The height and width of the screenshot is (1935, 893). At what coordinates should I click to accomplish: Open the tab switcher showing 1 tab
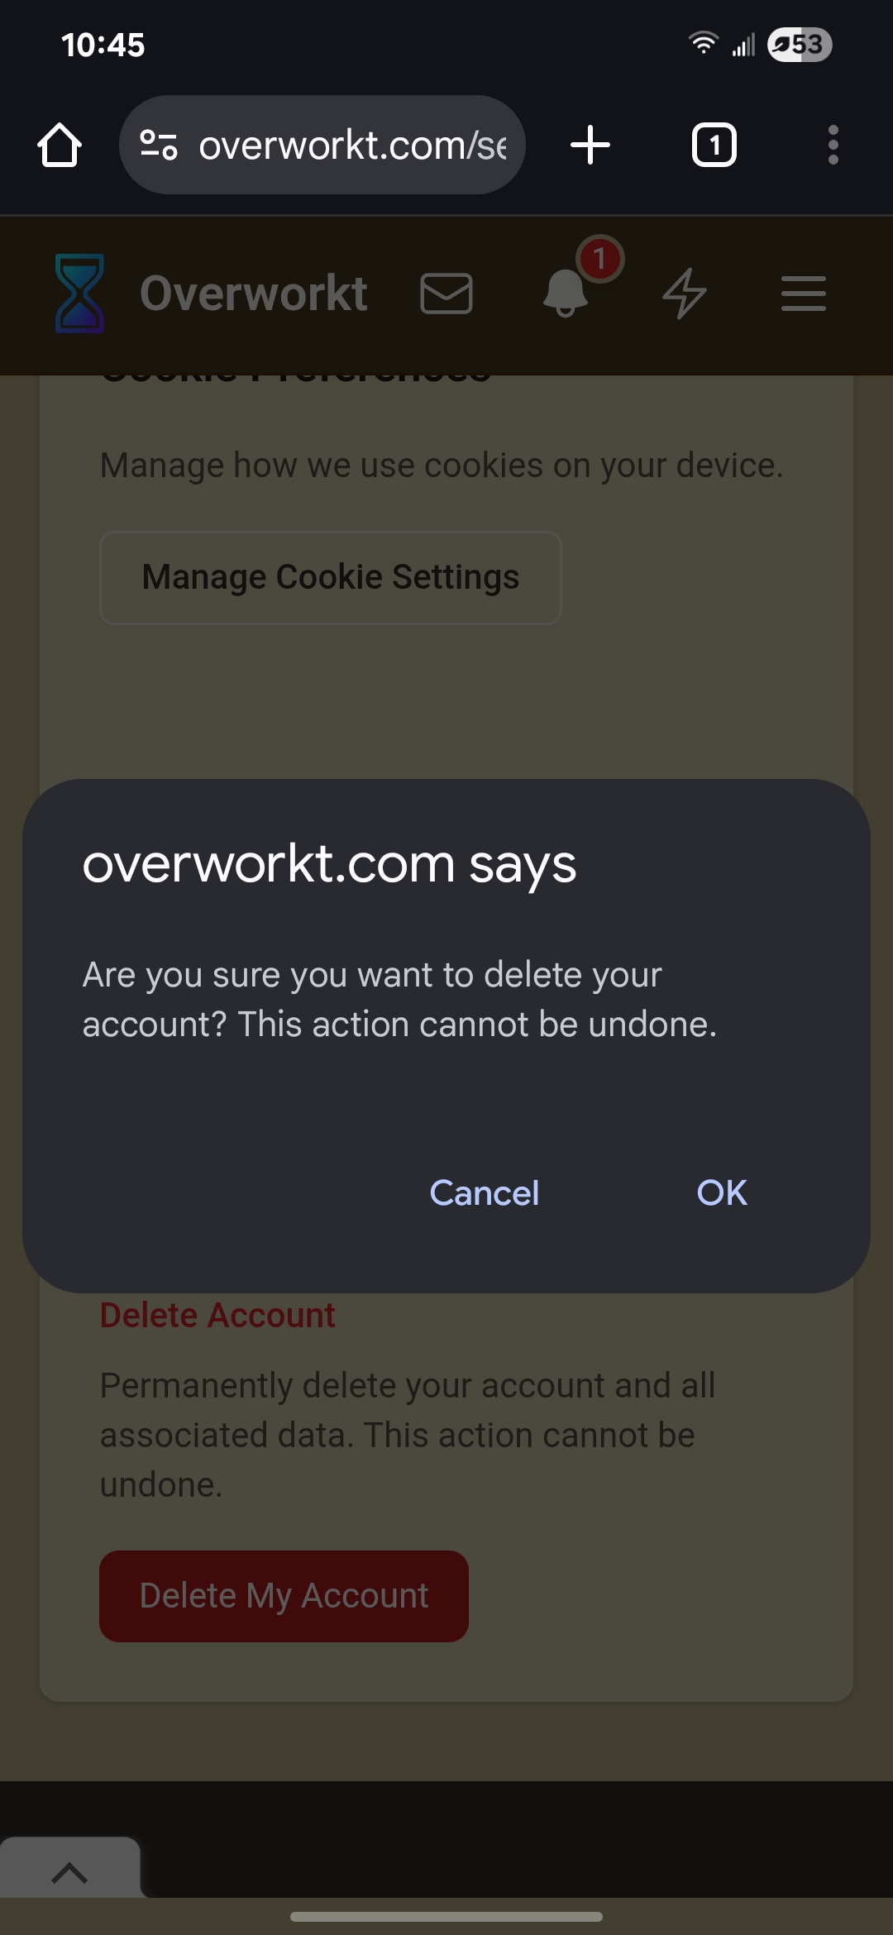(714, 146)
